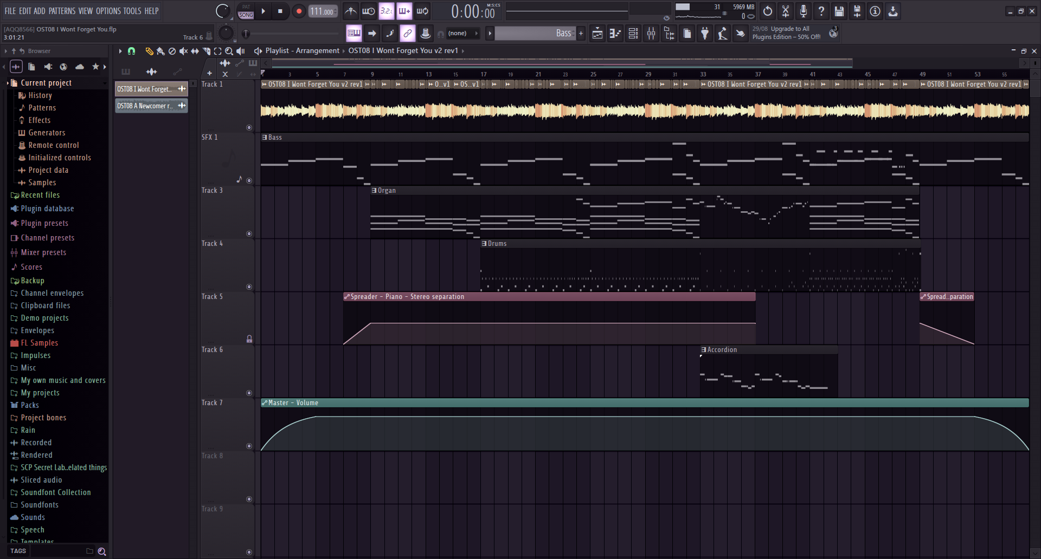Open the plugin picker plug icon

click(x=705, y=34)
